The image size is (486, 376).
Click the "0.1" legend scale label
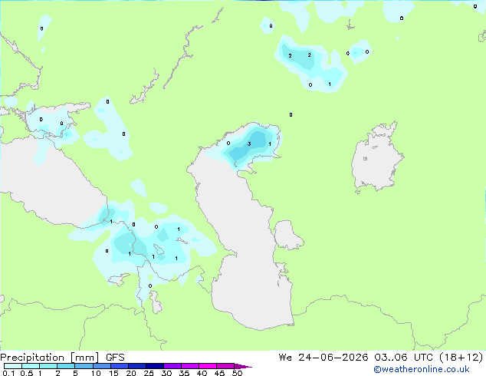point(8,373)
